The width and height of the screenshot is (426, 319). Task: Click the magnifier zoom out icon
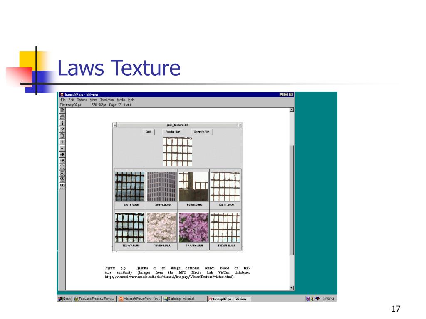pos(62,174)
